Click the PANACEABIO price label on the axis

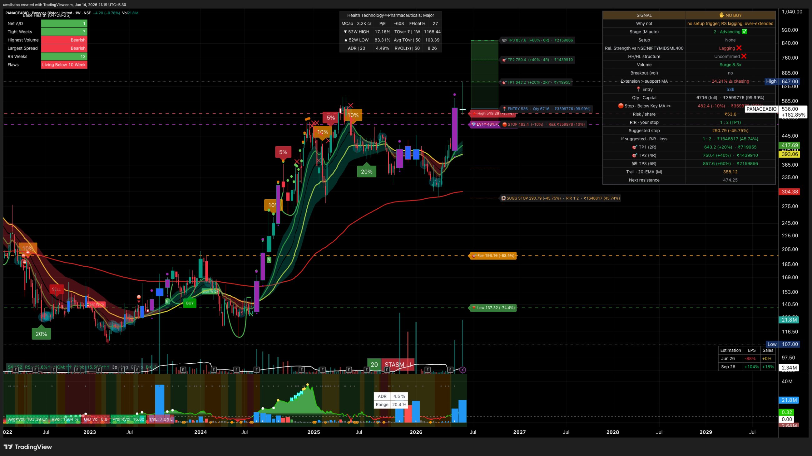click(761, 109)
